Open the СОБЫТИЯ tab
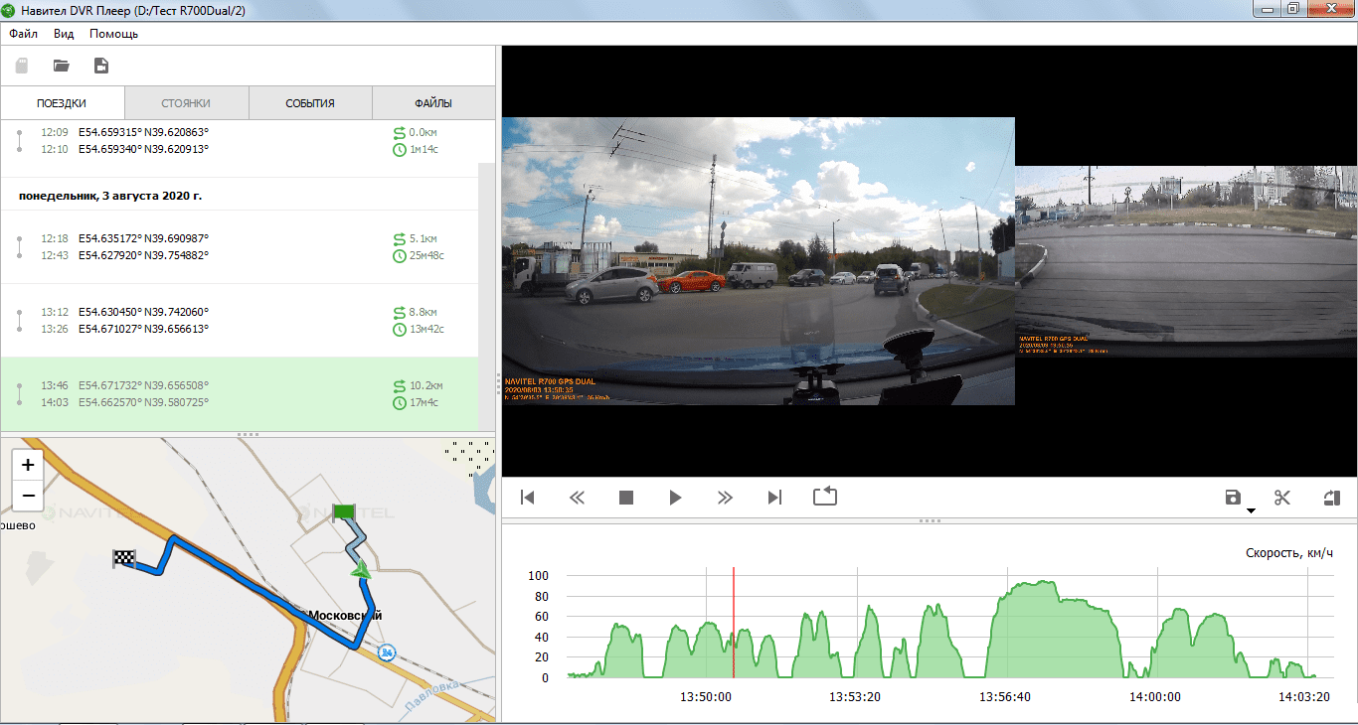Viewport: 1358px width, 725px height. click(310, 103)
